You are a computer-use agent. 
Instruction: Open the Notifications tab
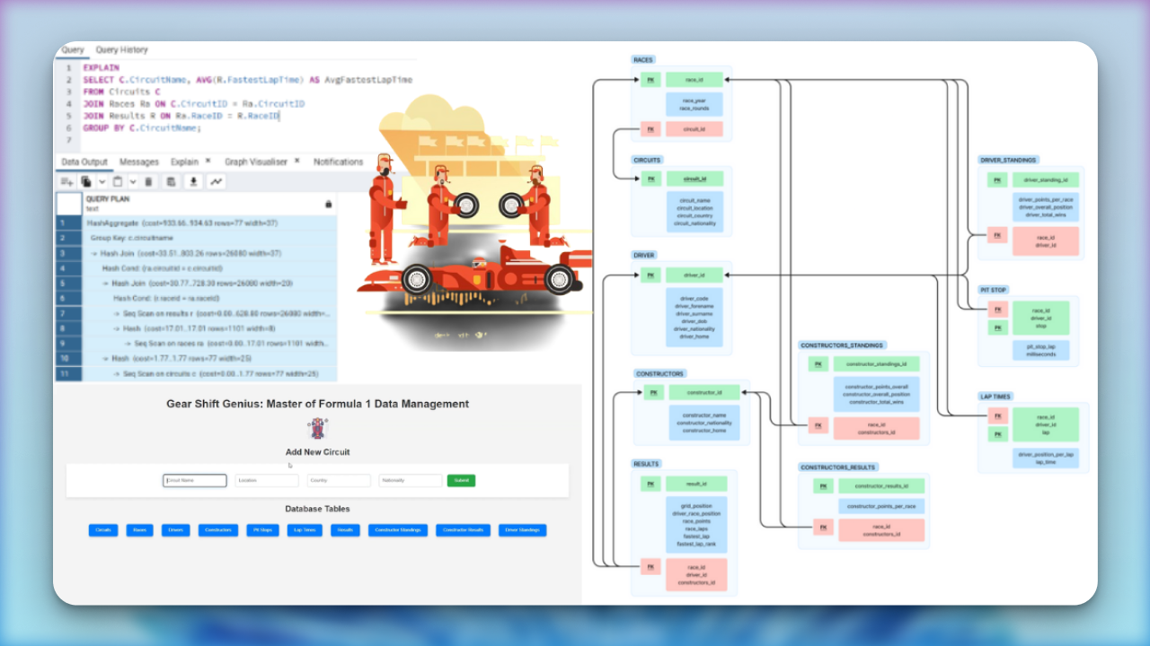click(x=338, y=162)
